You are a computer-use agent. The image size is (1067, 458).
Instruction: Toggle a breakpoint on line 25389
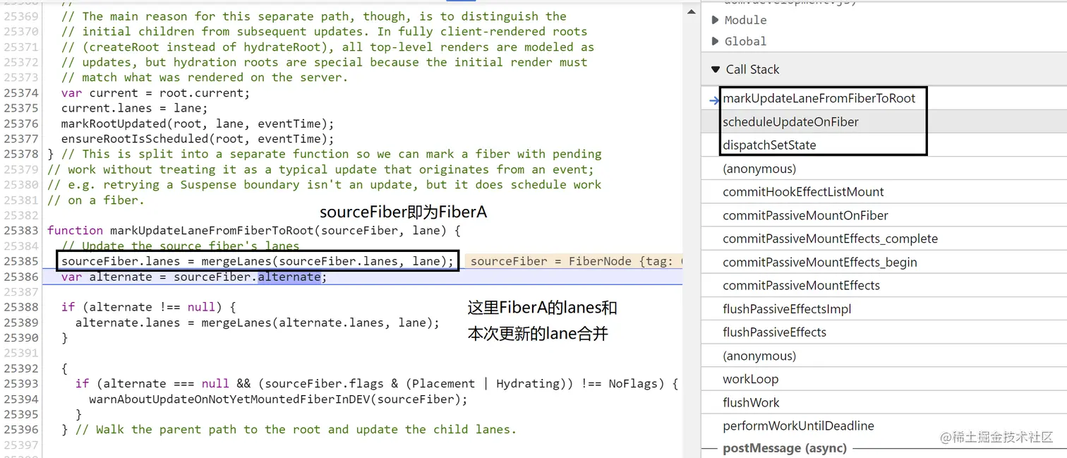21,323
